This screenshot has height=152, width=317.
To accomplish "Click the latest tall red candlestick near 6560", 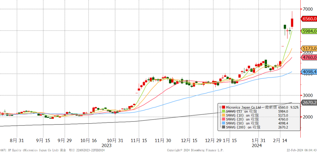I will [x=292, y=22].
